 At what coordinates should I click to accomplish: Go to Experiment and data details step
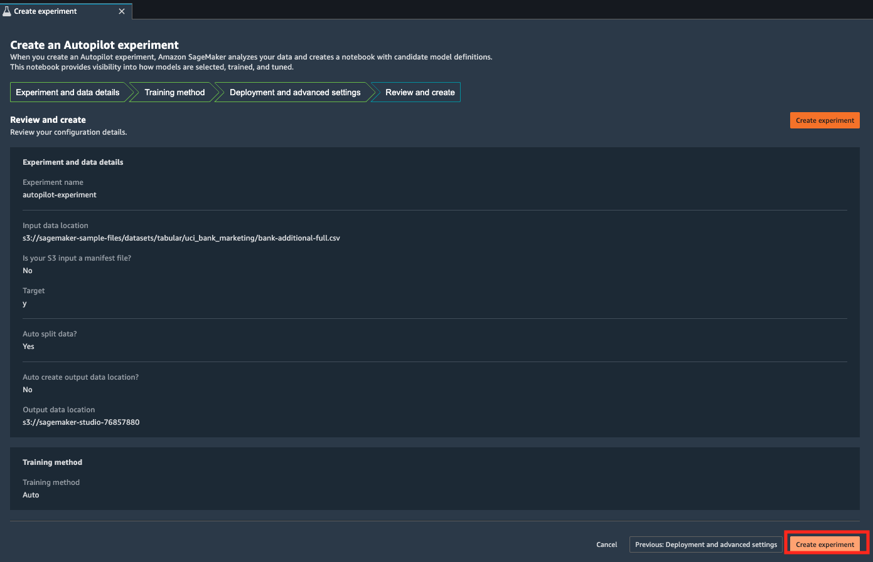[x=68, y=92]
